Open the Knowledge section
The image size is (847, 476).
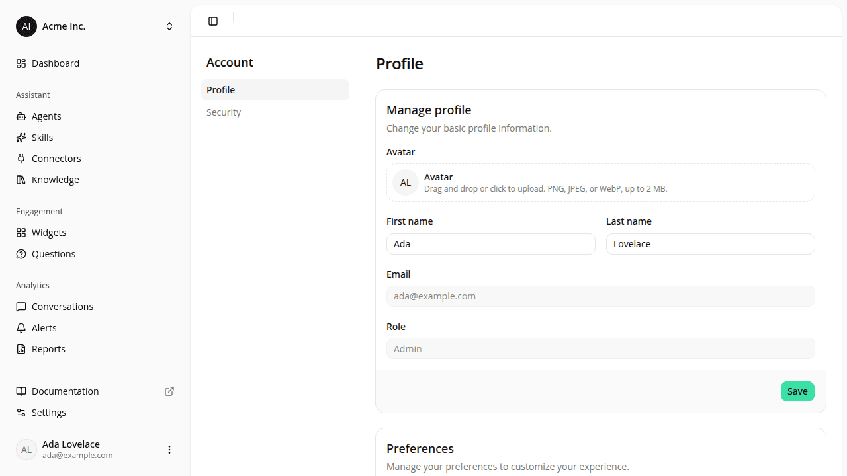point(95,180)
